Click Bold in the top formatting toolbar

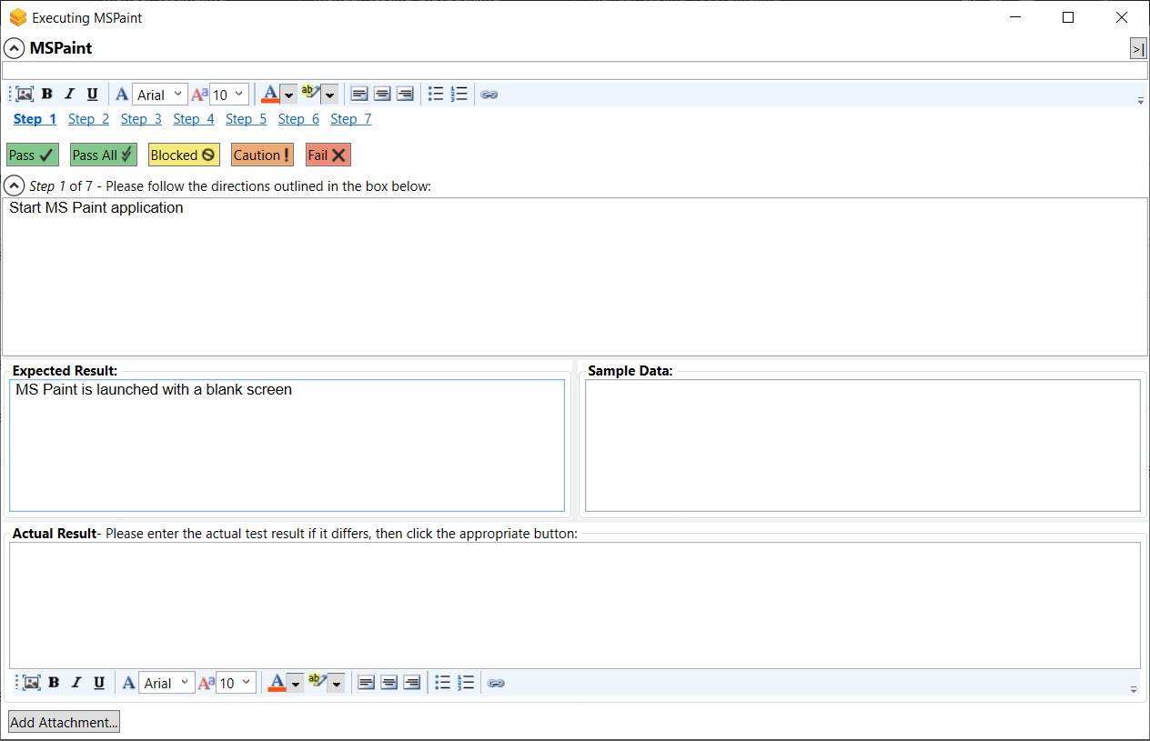pos(47,95)
